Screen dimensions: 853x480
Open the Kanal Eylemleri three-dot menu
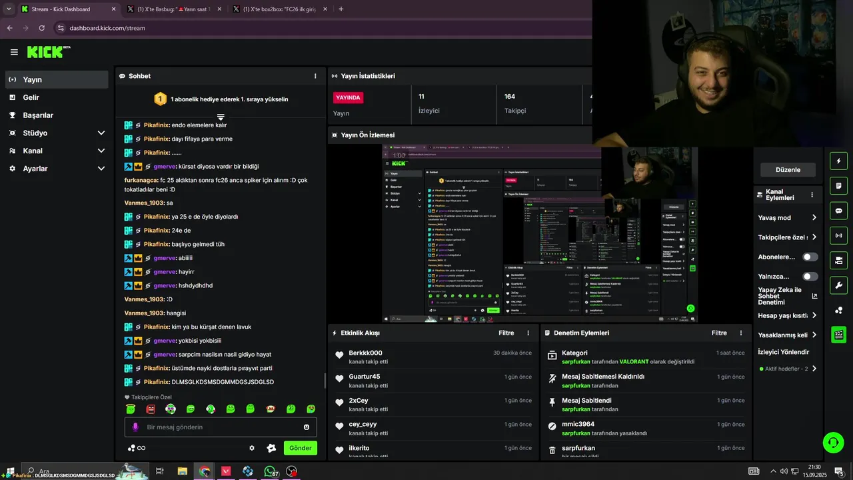pos(812,195)
